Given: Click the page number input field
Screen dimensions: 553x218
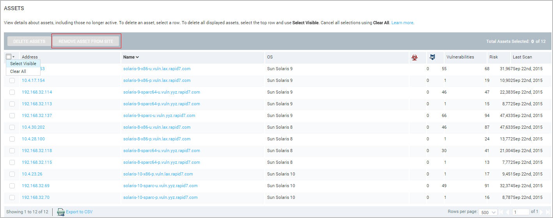Looking at the screenshot, I should pyautogui.click(x=520, y=212).
